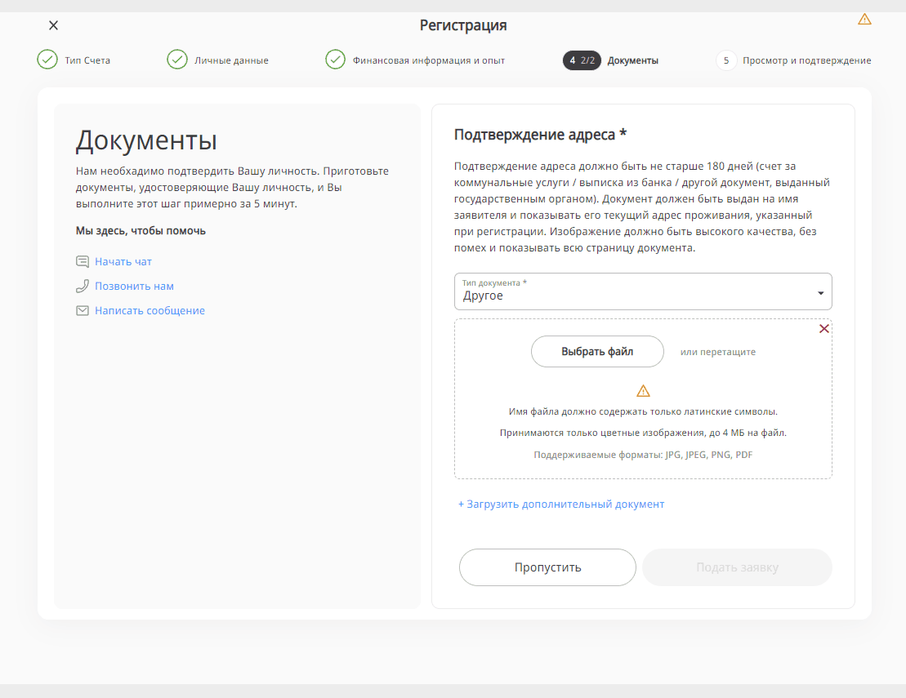Select the Документы step label
The width and height of the screenshot is (906, 698).
632,60
